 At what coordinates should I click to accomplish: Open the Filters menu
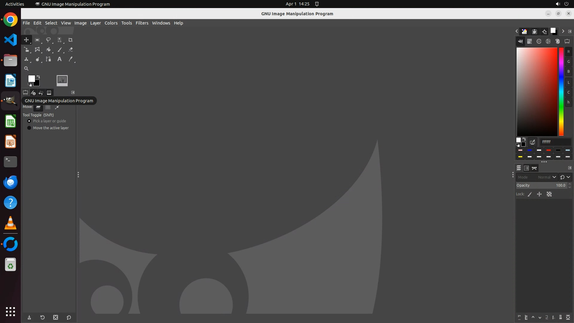click(142, 23)
